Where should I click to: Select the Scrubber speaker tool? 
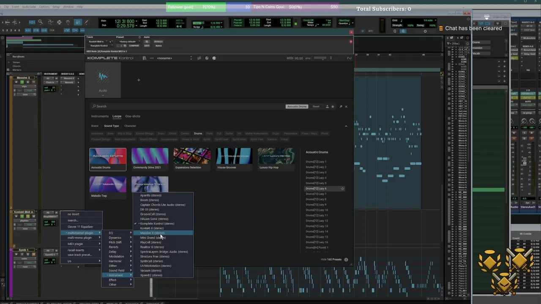point(78,22)
